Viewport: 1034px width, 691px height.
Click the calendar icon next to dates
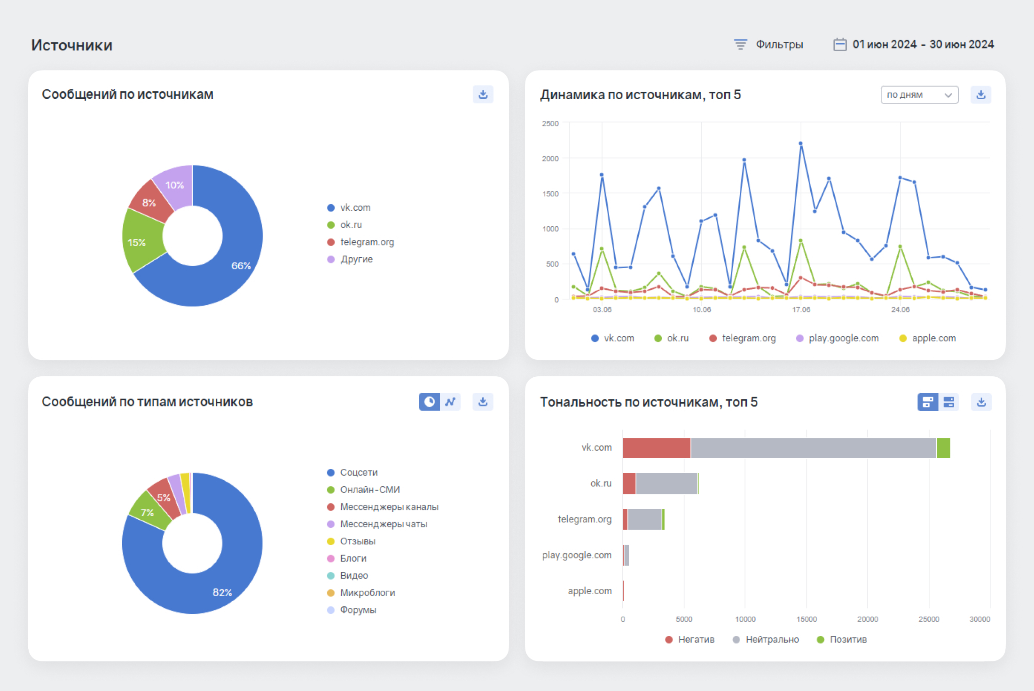click(x=840, y=45)
